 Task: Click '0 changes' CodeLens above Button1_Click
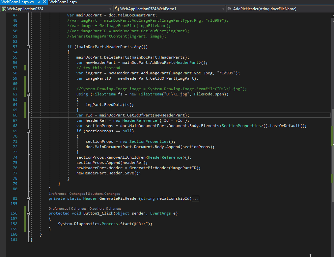[x=79, y=209]
